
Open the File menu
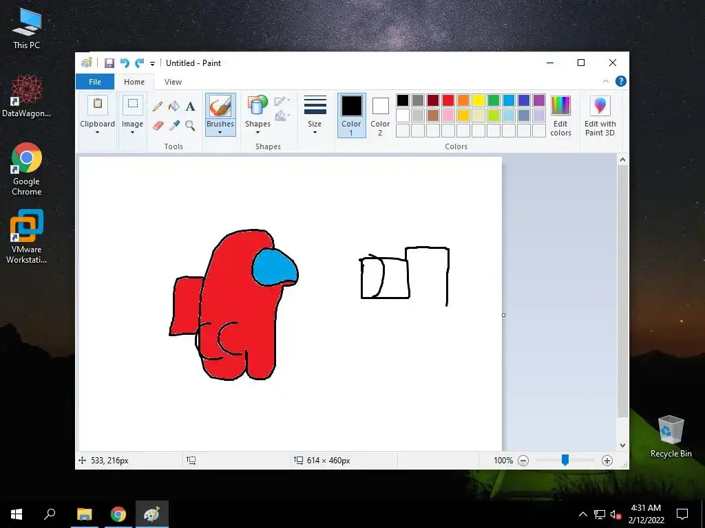(x=95, y=82)
